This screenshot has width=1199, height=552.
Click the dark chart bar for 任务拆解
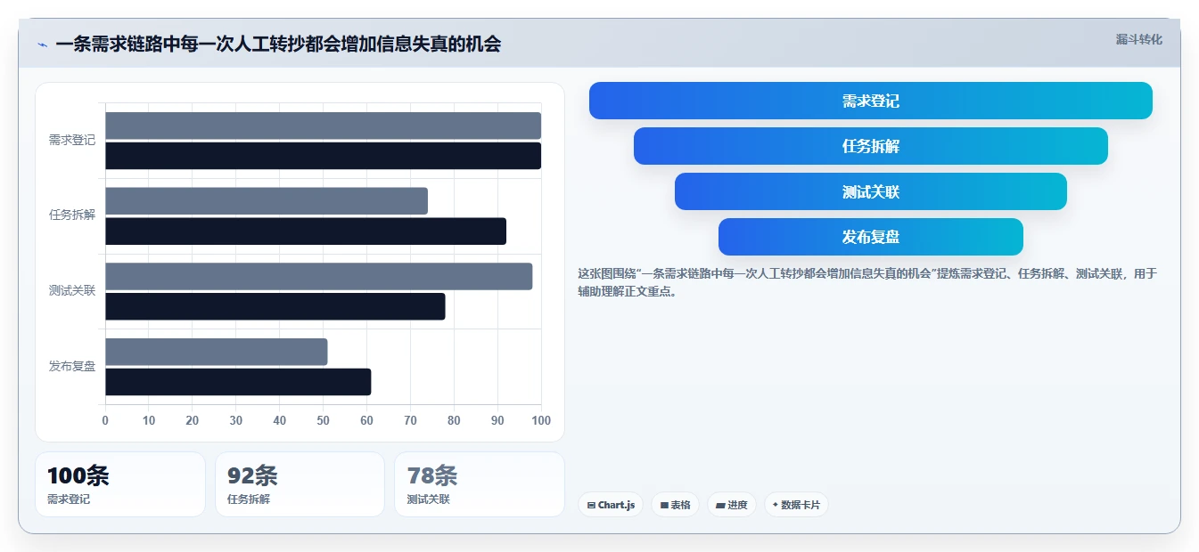pyautogui.click(x=306, y=231)
